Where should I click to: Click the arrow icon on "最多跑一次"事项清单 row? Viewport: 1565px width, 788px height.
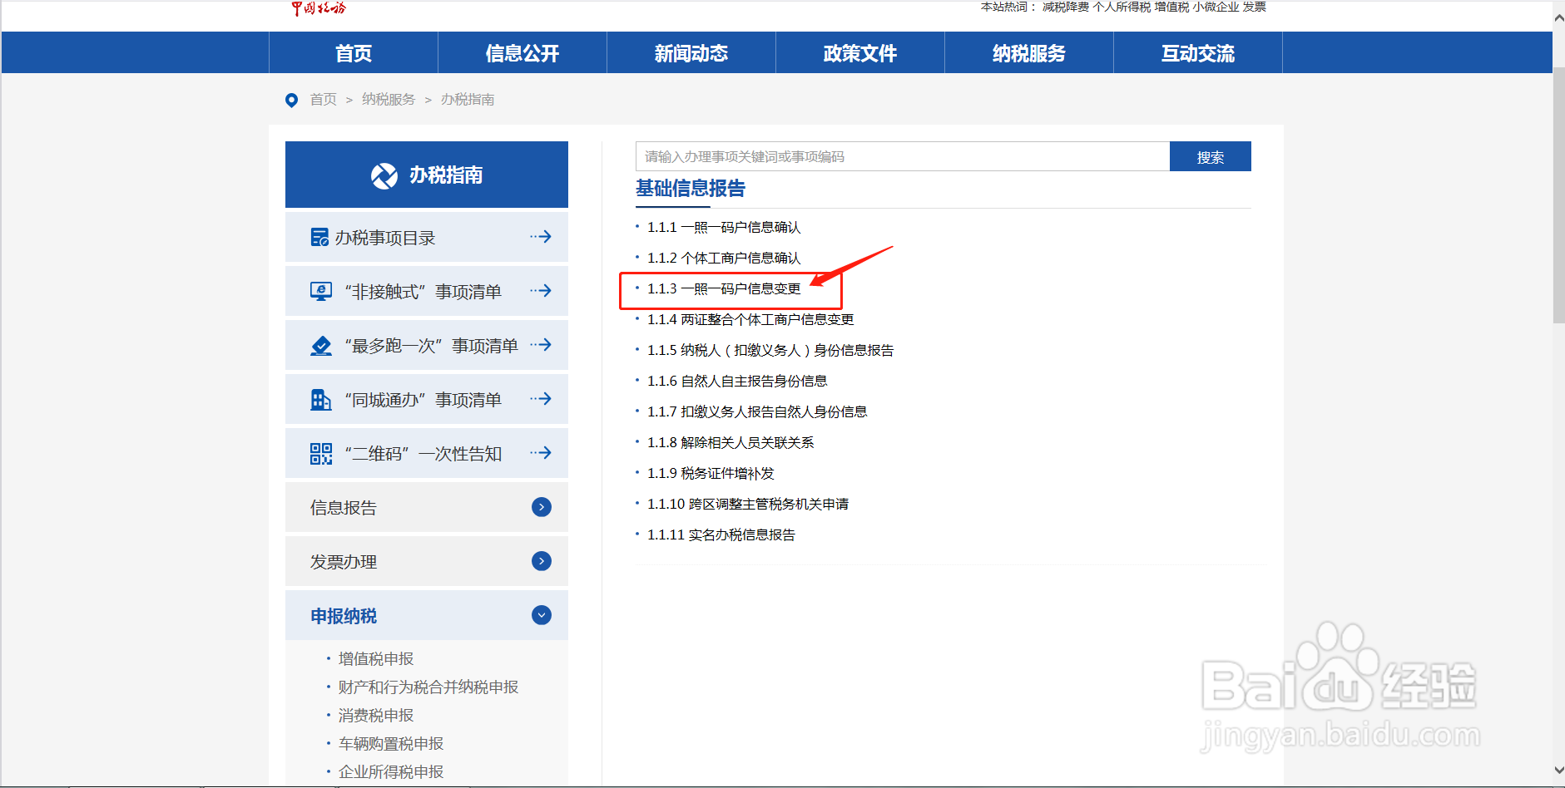[541, 345]
